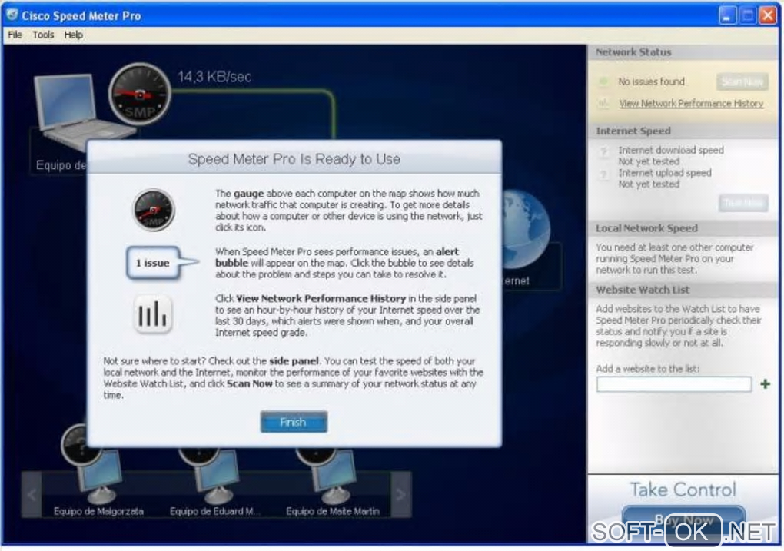Click the Scan Now button

coord(742,81)
